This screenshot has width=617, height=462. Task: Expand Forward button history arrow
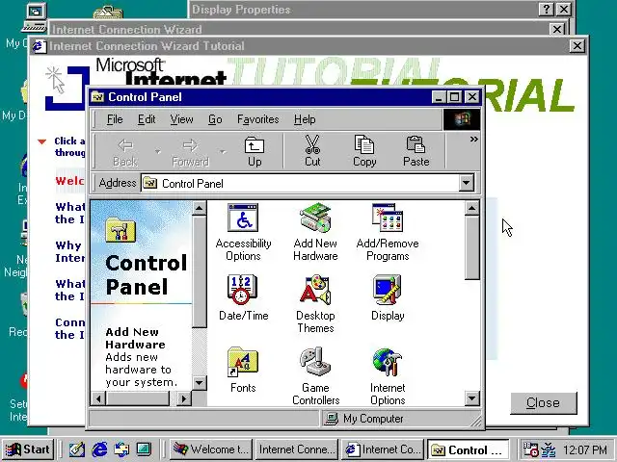223,152
